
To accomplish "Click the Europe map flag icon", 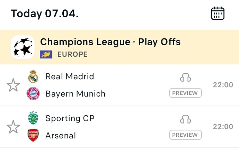I will click(x=46, y=54).
